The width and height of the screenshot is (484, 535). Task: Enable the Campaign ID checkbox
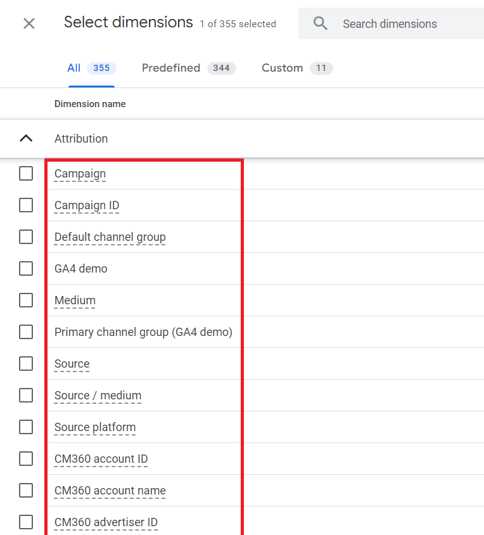pos(26,205)
